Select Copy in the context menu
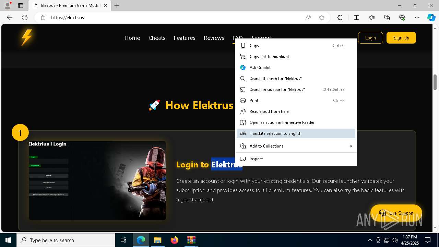 tap(296, 46)
